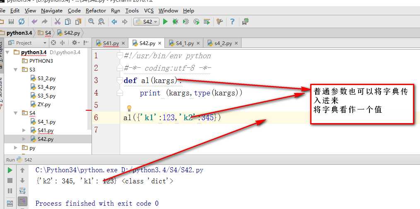Open the S42 run configuration dropdown
The height and width of the screenshot is (209, 420).
click(147, 21)
